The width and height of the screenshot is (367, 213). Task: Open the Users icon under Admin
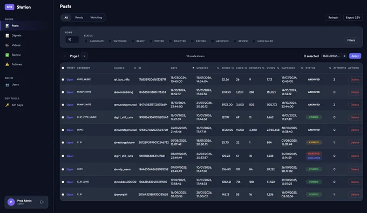point(7,85)
